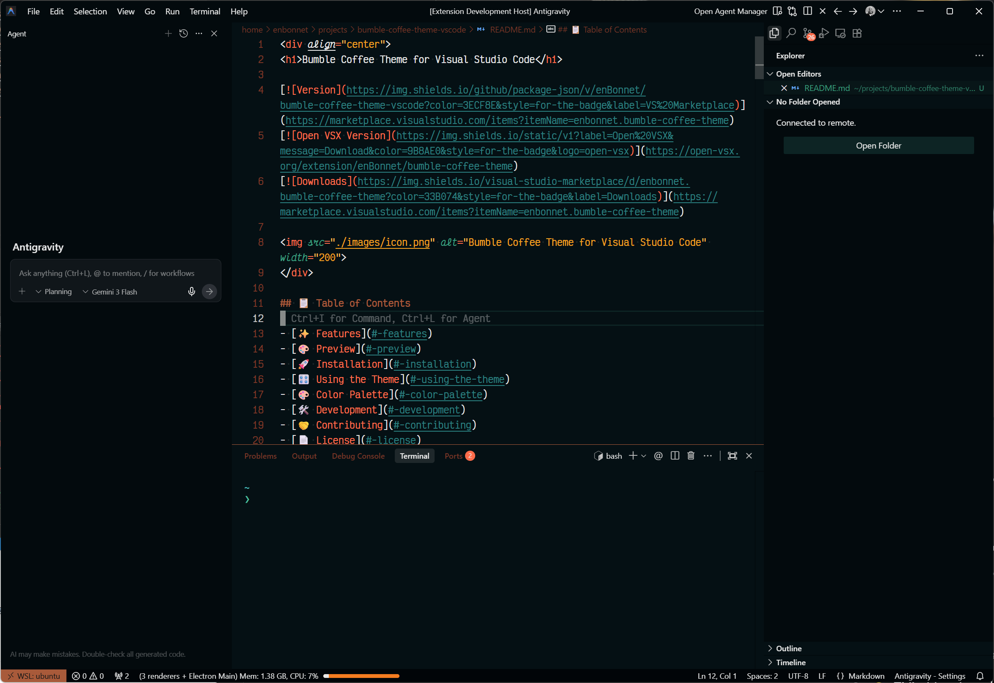Open Explorer more actions ellipsis
This screenshot has height=683, width=994.
point(979,55)
